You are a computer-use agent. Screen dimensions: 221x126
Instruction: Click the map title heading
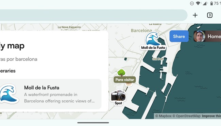tap(12, 46)
